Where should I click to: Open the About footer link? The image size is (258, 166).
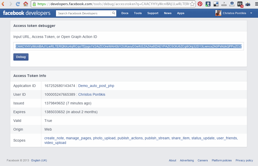point(173,160)
